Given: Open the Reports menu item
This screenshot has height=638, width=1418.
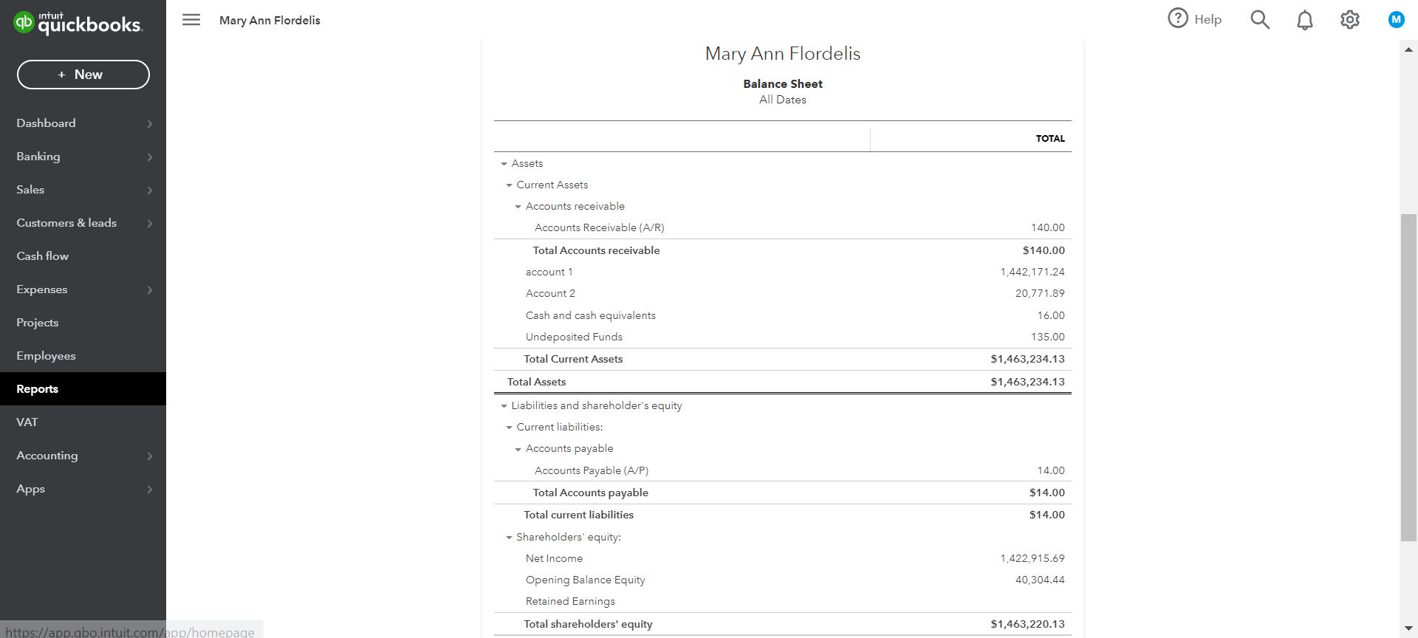Looking at the screenshot, I should 38,389.
